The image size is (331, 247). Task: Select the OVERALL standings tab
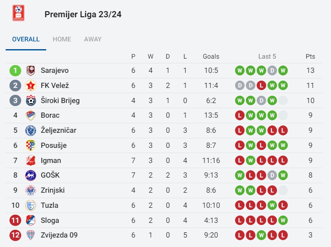point(26,39)
